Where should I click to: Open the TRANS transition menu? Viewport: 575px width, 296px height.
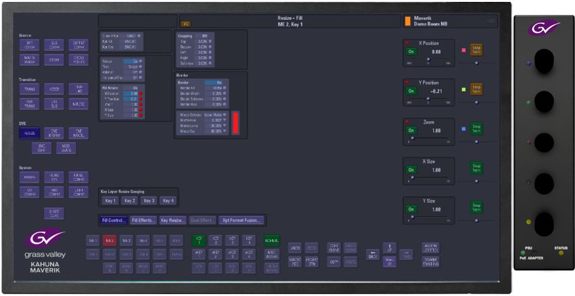[x=30, y=89]
